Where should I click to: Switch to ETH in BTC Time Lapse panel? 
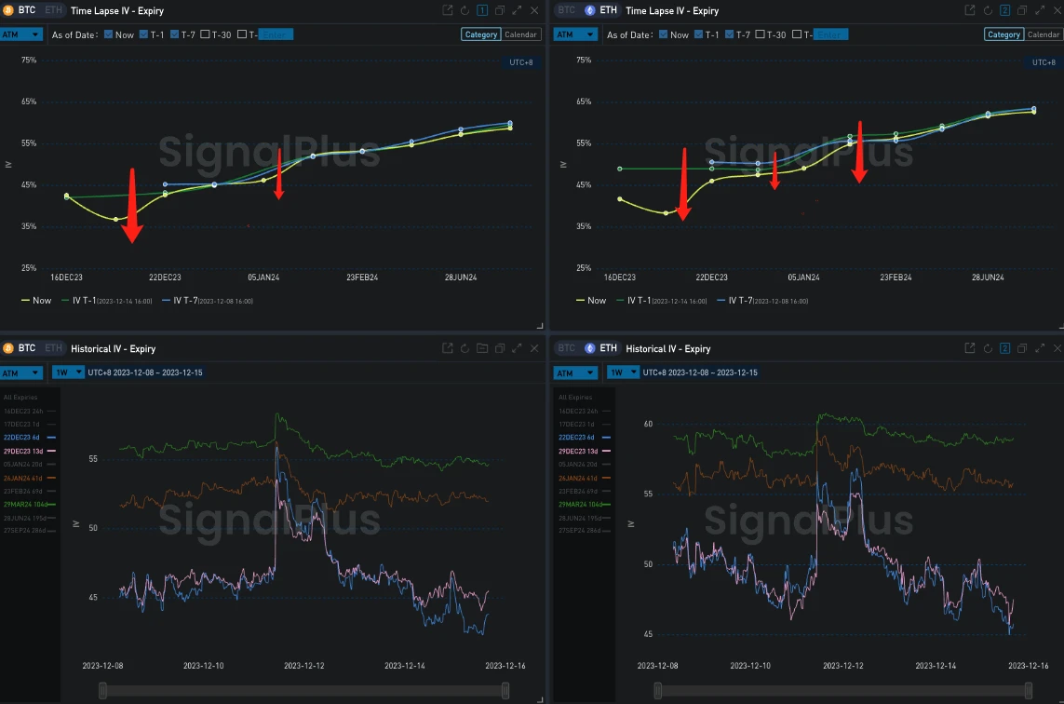pos(53,10)
